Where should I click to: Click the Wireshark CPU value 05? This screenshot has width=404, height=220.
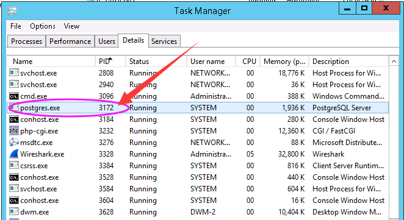click(250, 154)
